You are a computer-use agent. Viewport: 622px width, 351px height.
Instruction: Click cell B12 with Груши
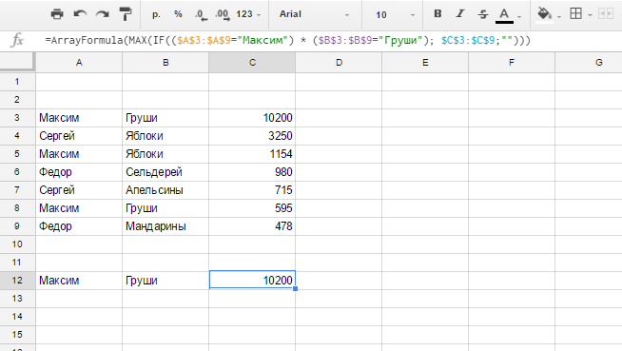coord(165,281)
